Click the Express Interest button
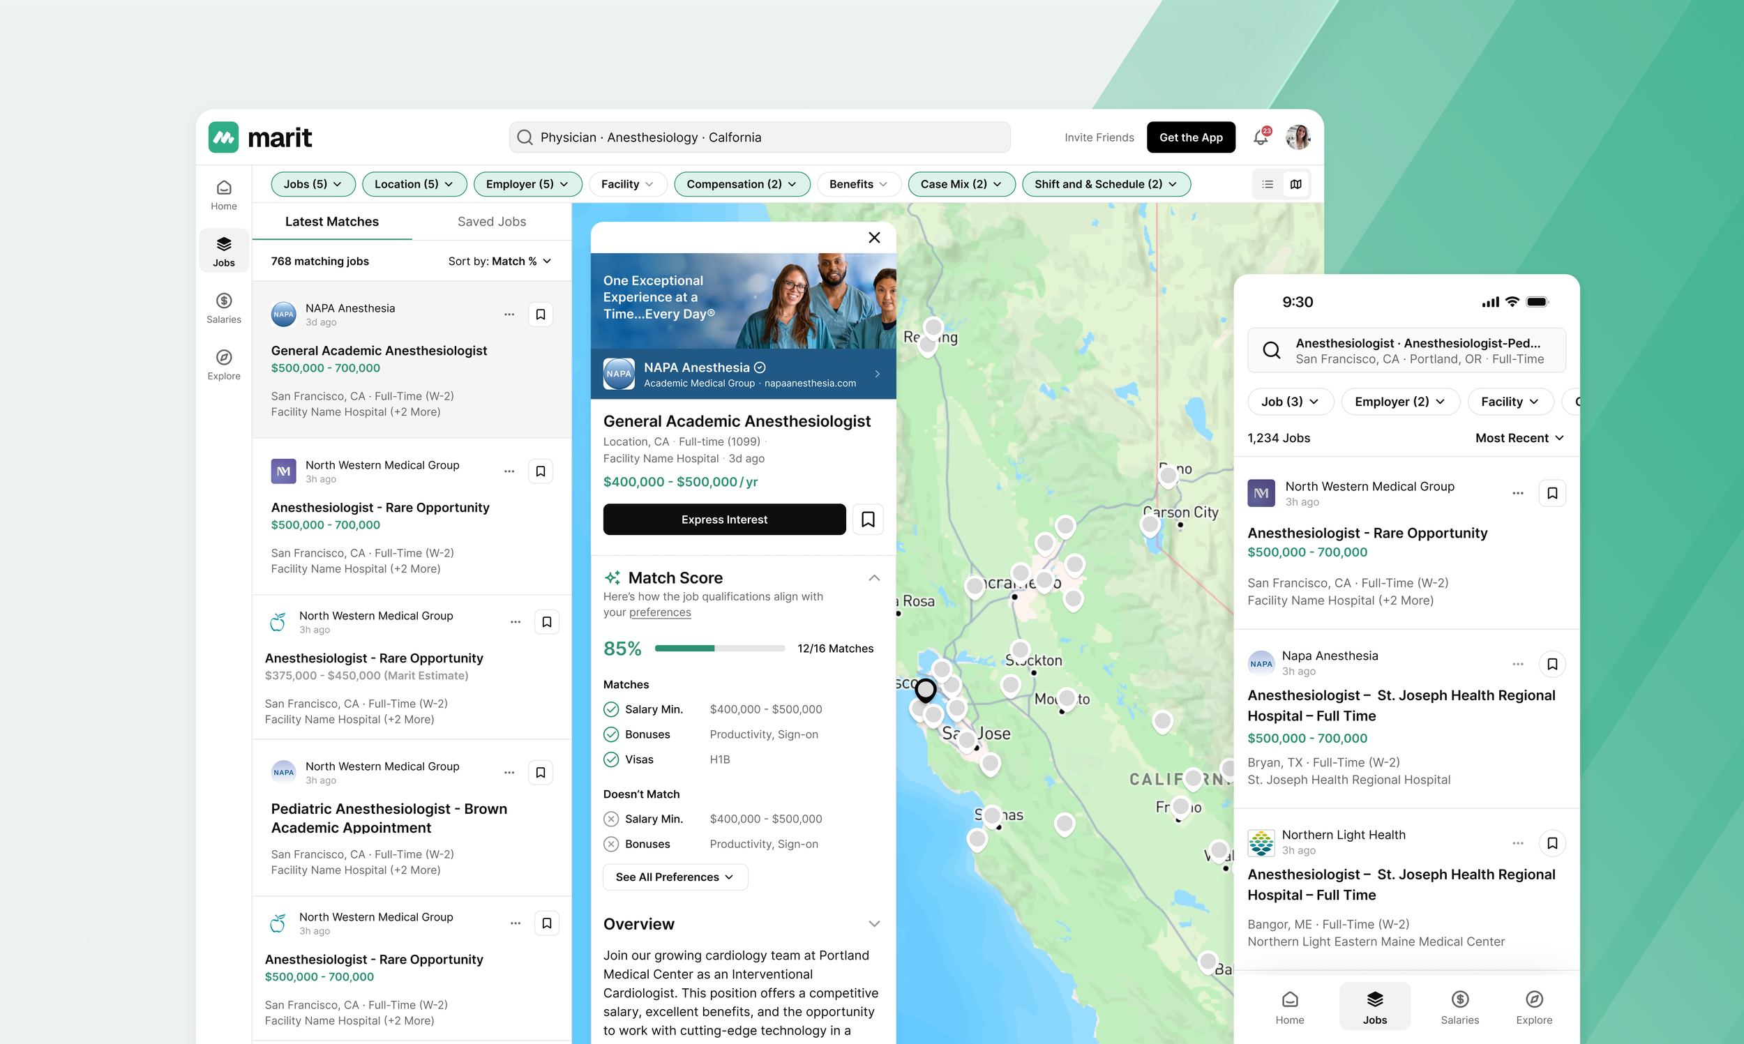Viewport: 1744px width, 1044px height. click(x=724, y=519)
